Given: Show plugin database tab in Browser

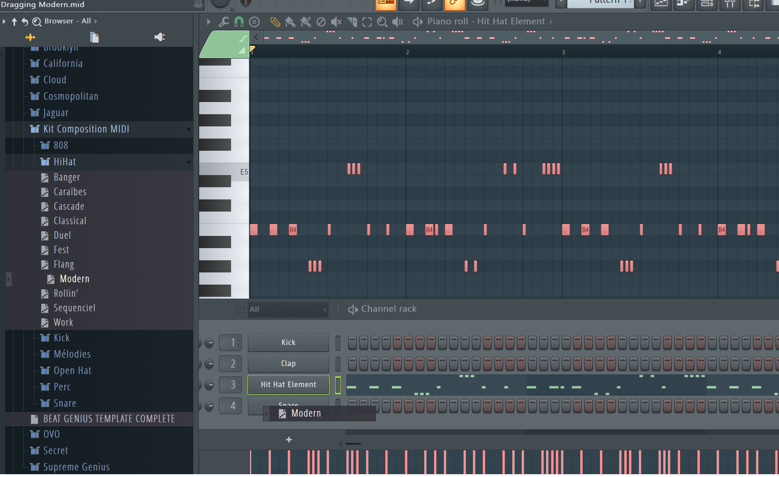Looking at the screenshot, I should click(30, 37).
